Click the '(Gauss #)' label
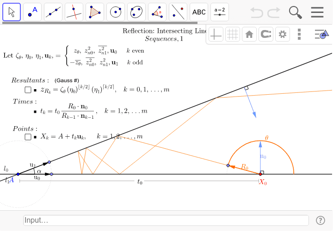Image resolution: width=333 pixels, height=231 pixels. pos(67,80)
